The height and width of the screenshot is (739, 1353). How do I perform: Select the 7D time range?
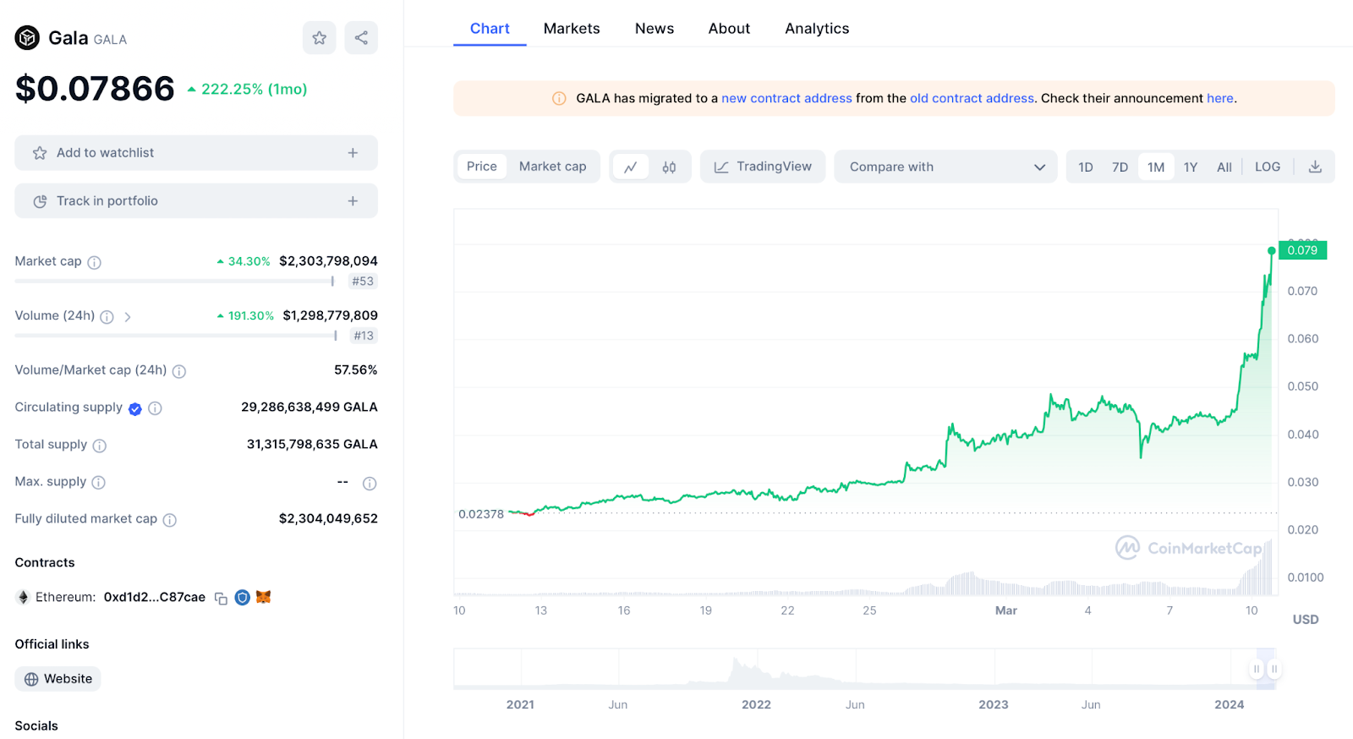(1120, 167)
